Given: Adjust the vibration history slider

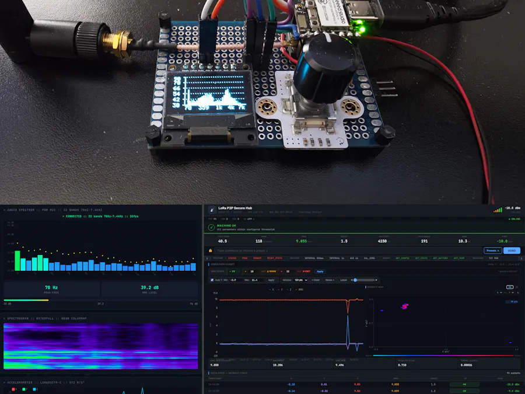Looking at the screenshot, I should (364, 280).
